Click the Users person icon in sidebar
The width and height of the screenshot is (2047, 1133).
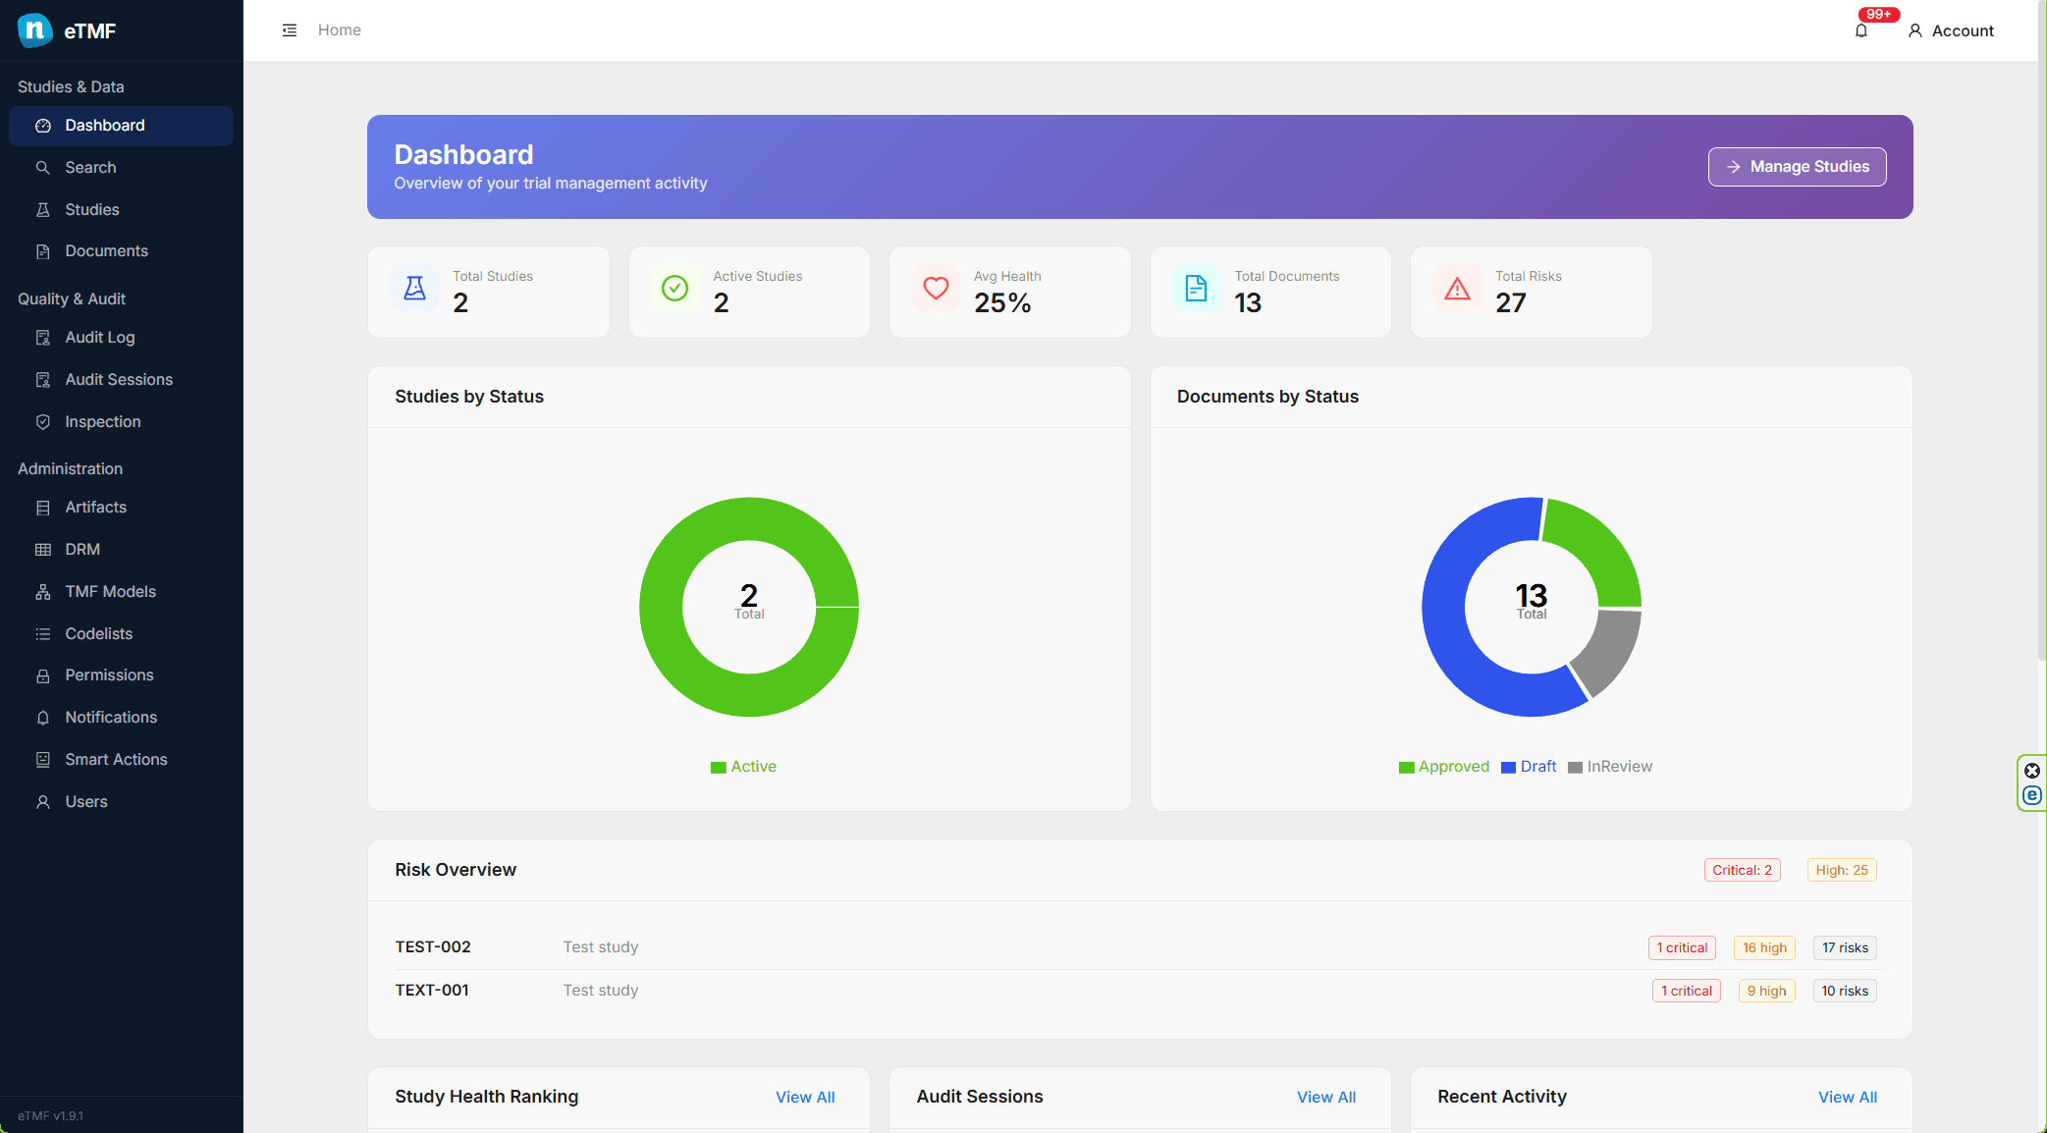point(43,802)
